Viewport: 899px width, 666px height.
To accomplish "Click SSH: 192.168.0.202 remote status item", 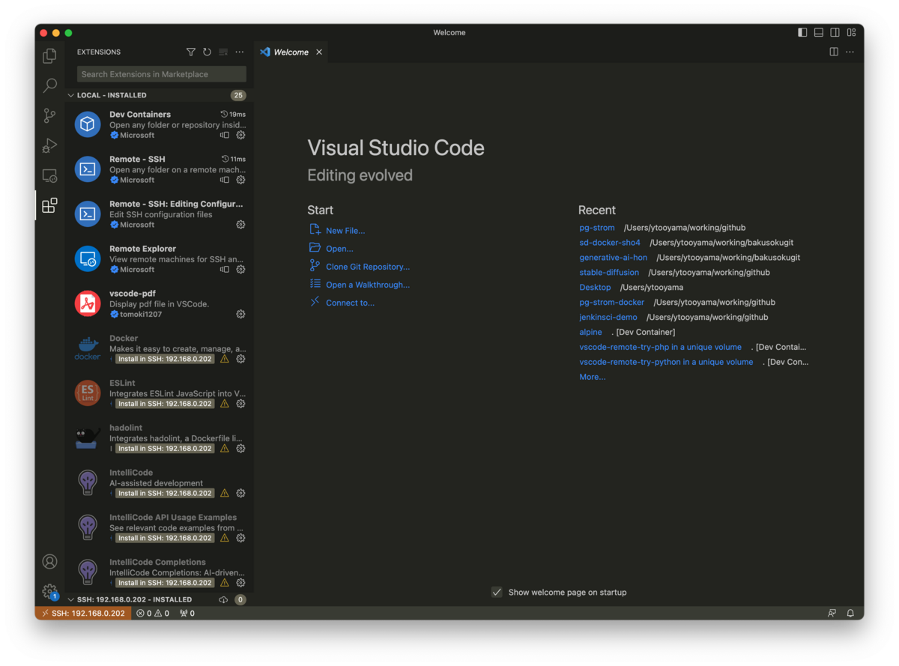I will [83, 613].
